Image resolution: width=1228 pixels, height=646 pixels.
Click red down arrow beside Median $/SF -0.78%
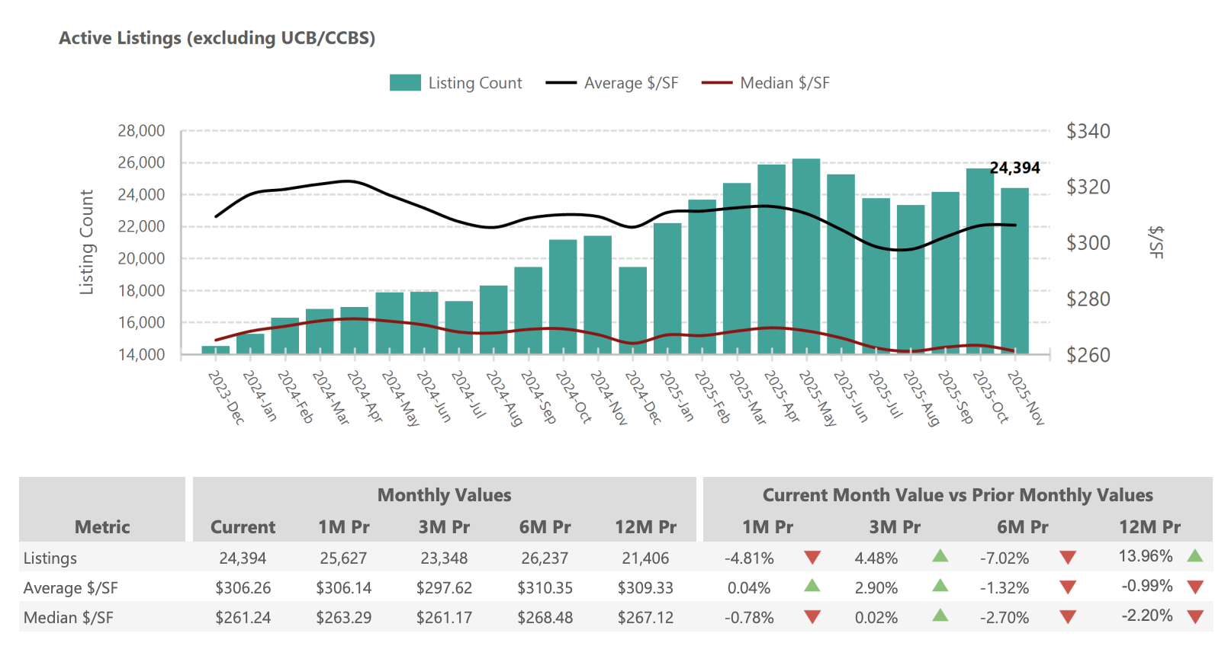pyautogui.click(x=812, y=617)
